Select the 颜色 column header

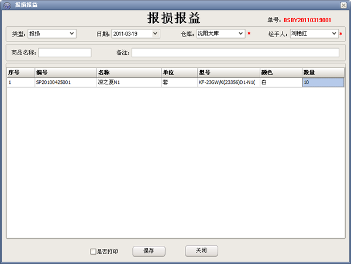pyautogui.click(x=281, y=73)
